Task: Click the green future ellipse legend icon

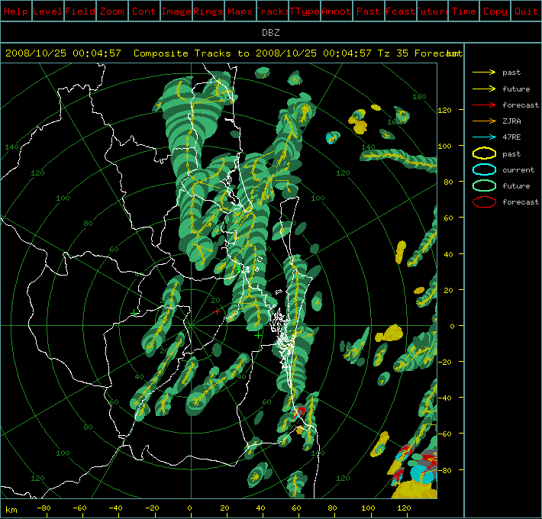Action: (x=484, y=185)
